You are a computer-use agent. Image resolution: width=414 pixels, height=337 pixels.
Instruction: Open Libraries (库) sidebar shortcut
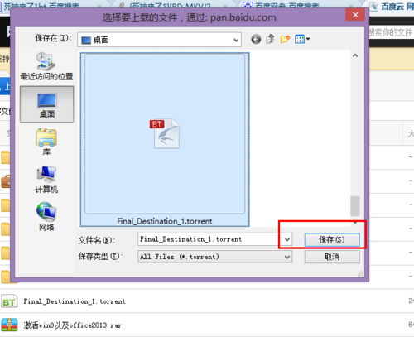tap(46, 142)
